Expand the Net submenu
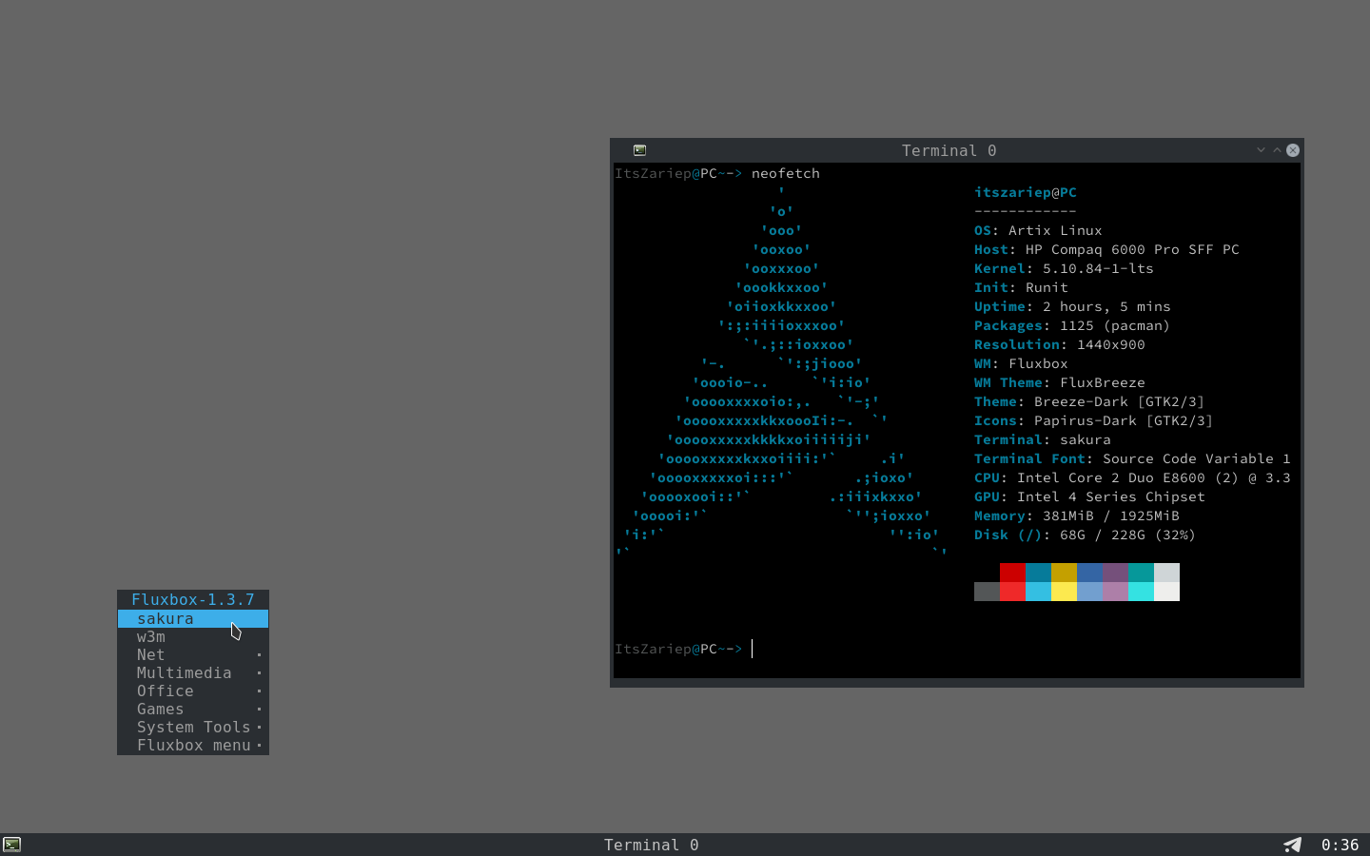The height and width of the screenshot is (856, 1370). [193, 655]
